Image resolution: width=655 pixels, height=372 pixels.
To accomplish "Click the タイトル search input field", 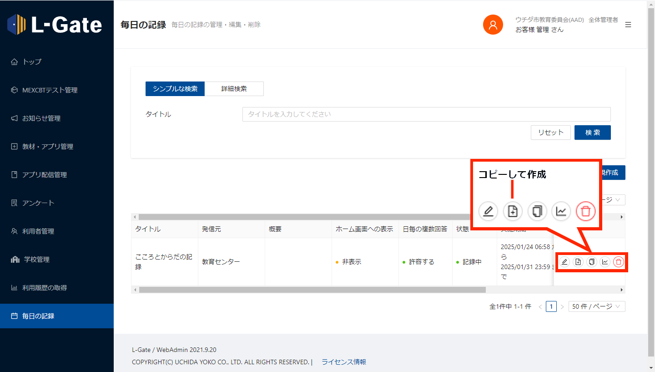I will pos(426,114).
